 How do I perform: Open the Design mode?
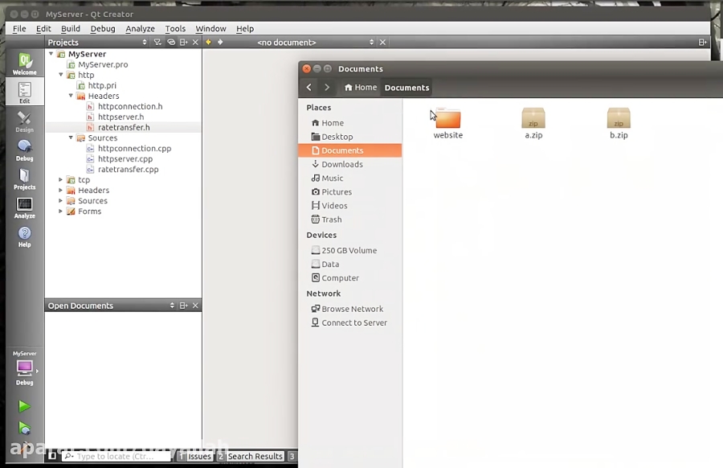click(x=24, y=121)
